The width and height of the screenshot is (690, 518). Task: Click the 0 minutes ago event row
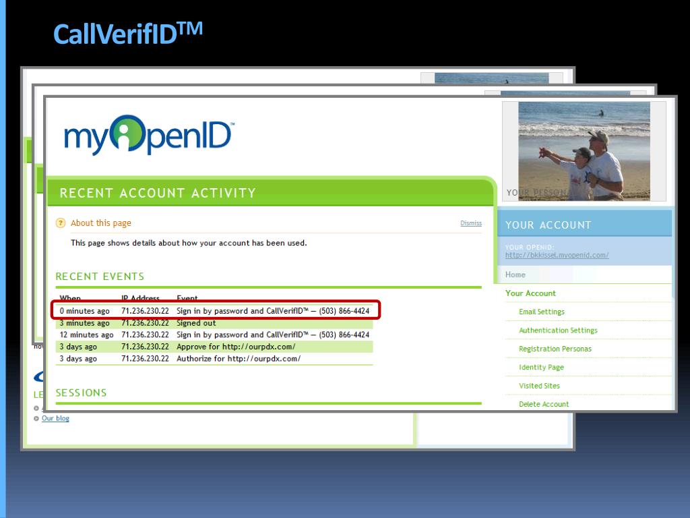click(214, 311)
